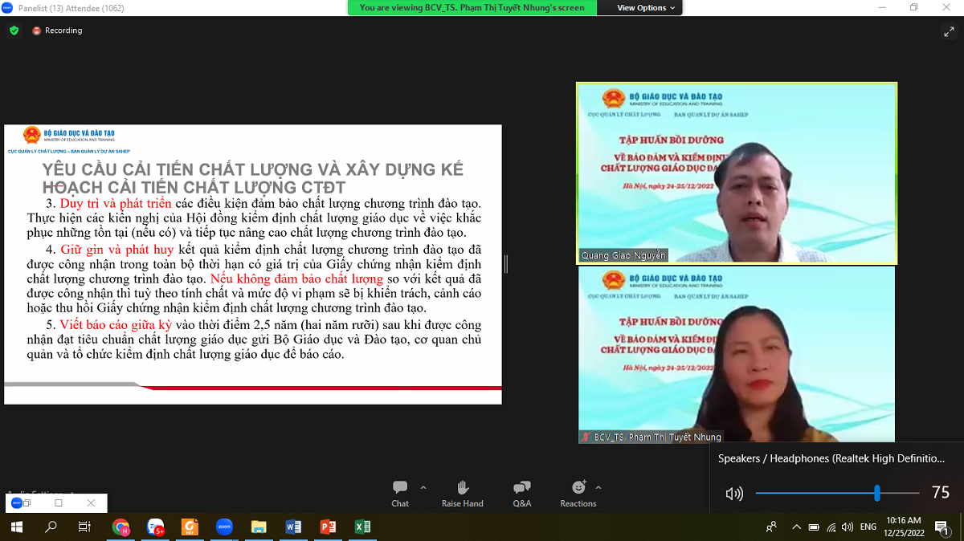
Task: Select Quang Giao Nguyễn's video tile
Action: [x=736, y=173]
